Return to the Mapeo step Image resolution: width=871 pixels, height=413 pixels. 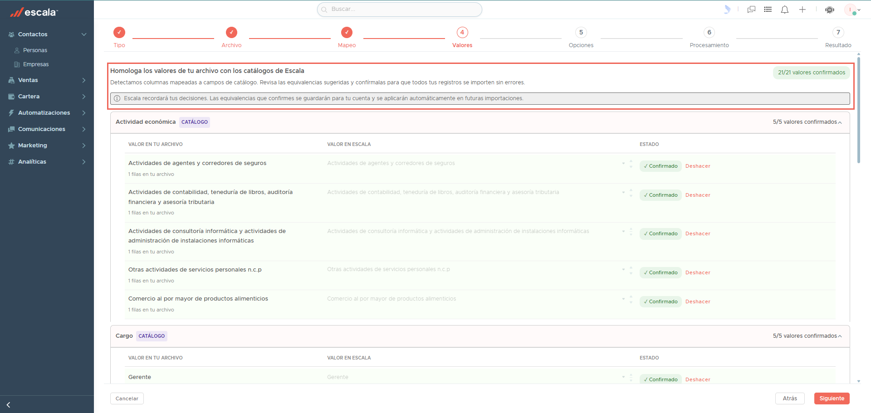pyautogui.click(x=347, y=37)
